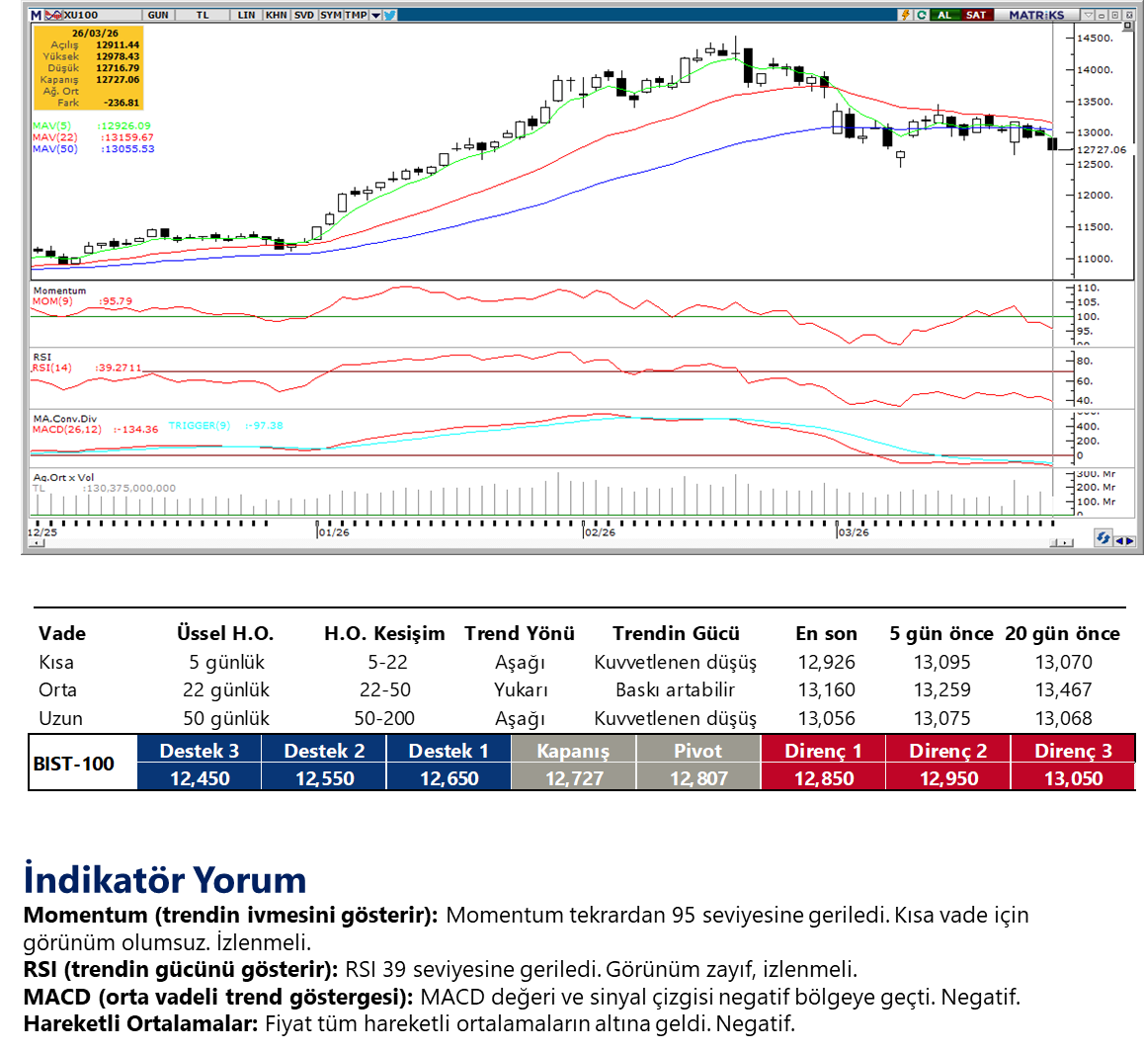This screenshot has width=1144, height=1050.
Task: Click the Matriks M logo icon
Action: coord(37,15)
